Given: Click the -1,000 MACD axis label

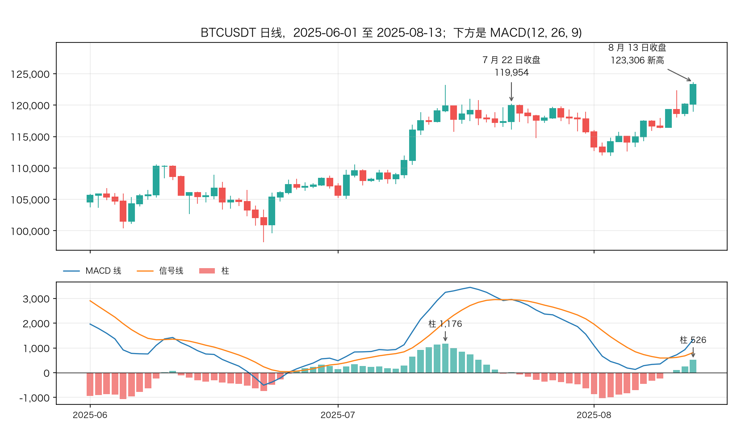Looking at the screenshot, I should pyautogui.click(x=34, y=398).
